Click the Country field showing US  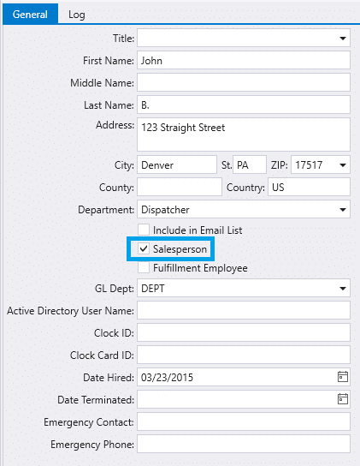(x=309, y=187)
